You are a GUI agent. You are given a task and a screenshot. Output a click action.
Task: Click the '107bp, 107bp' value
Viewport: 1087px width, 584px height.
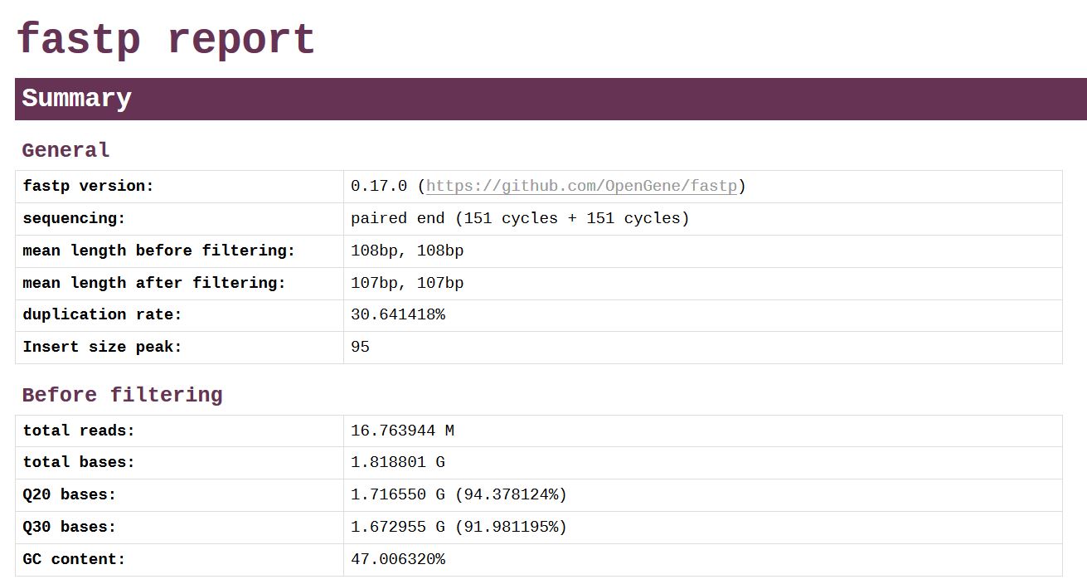[x=407, y=283]
